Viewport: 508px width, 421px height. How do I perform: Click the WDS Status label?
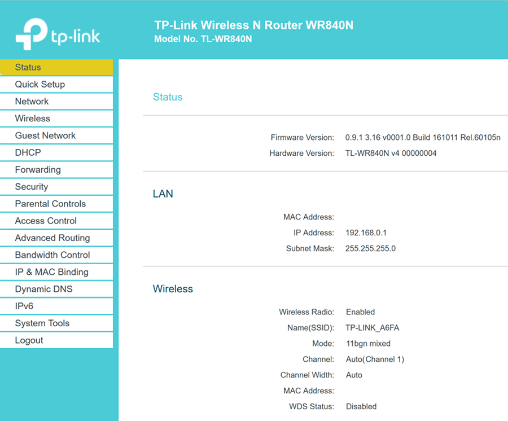click(312, 406)
